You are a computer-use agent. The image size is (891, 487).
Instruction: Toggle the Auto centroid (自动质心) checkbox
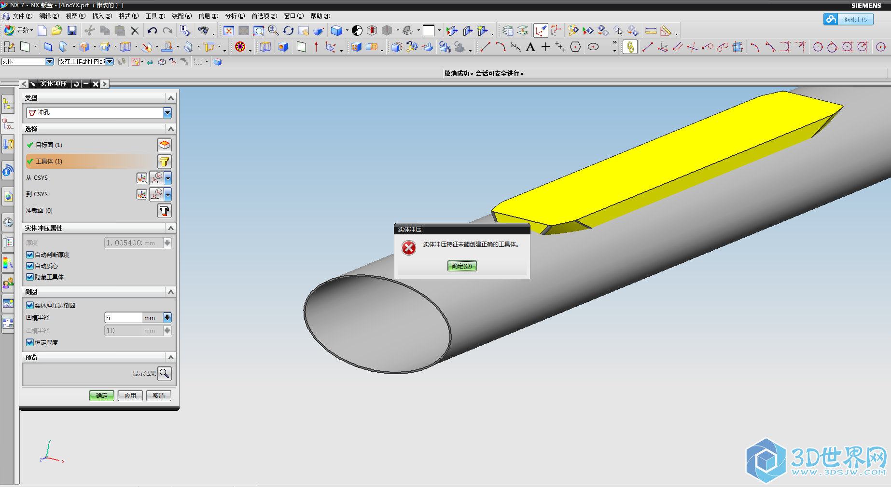(x=30, y=266)
